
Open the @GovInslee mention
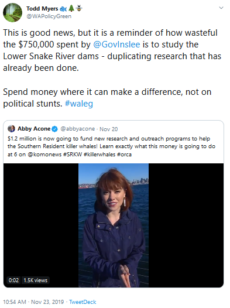(x=116, y=45)
